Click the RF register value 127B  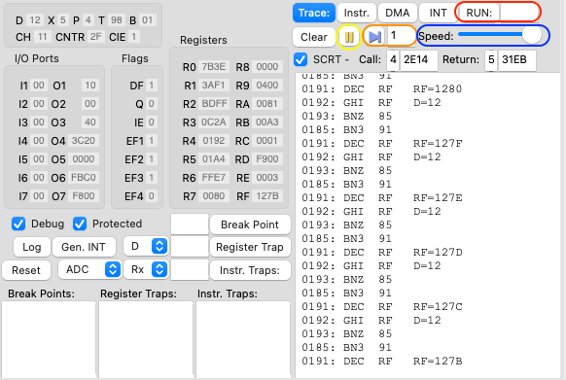coord(267,196)
